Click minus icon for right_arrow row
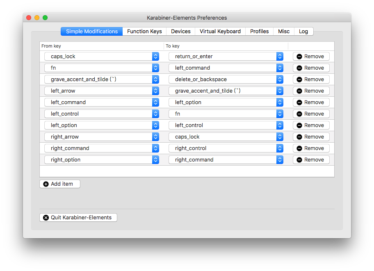374x271 pixels. [299, 137]
